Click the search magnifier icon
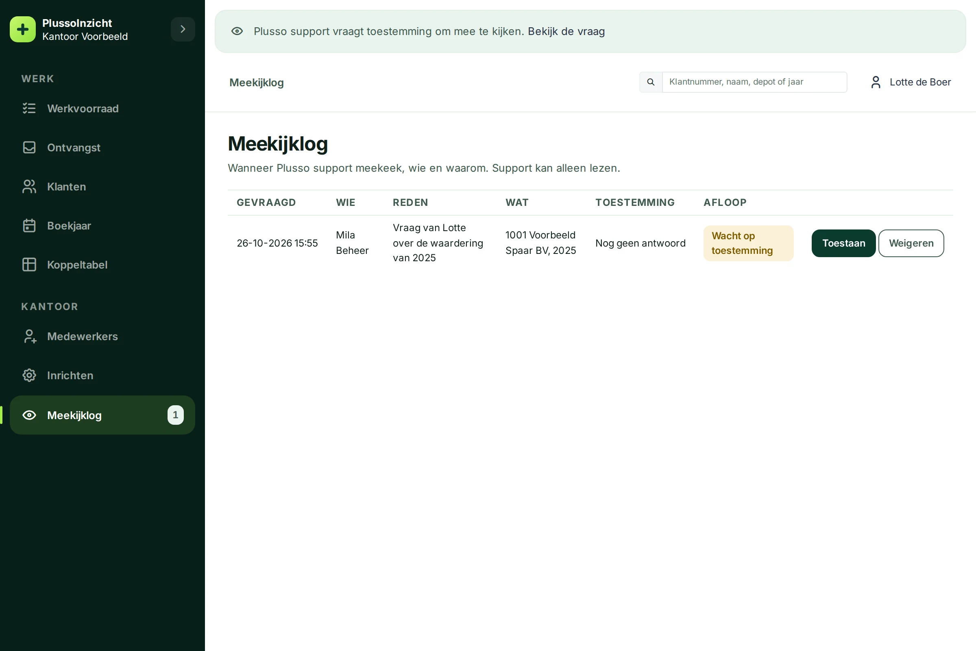The image size is (976, 651). click(x=651, y=82)
